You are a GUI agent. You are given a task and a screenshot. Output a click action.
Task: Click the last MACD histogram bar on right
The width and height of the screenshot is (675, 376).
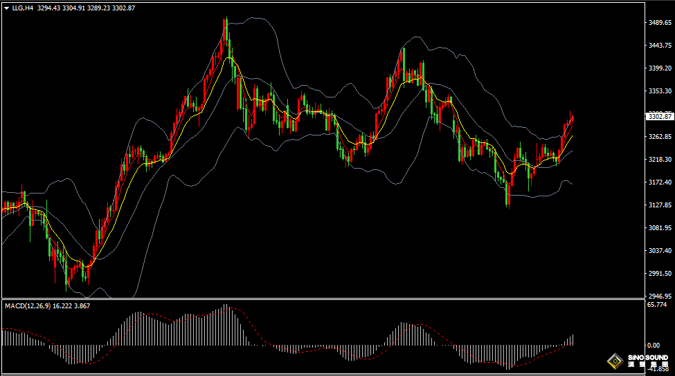tap(573, 339)
